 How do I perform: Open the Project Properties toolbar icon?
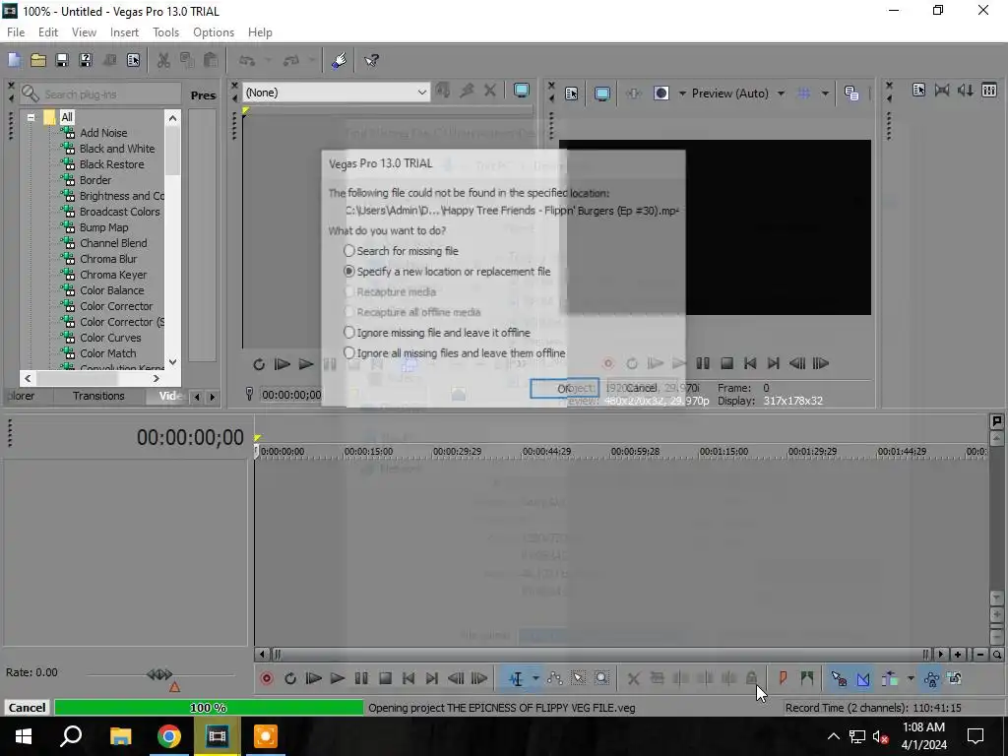pyautogui.click(x=133, y=60)
